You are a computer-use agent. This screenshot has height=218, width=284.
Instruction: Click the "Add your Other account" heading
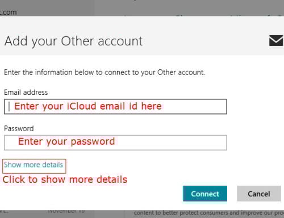[x=73, y=41]
